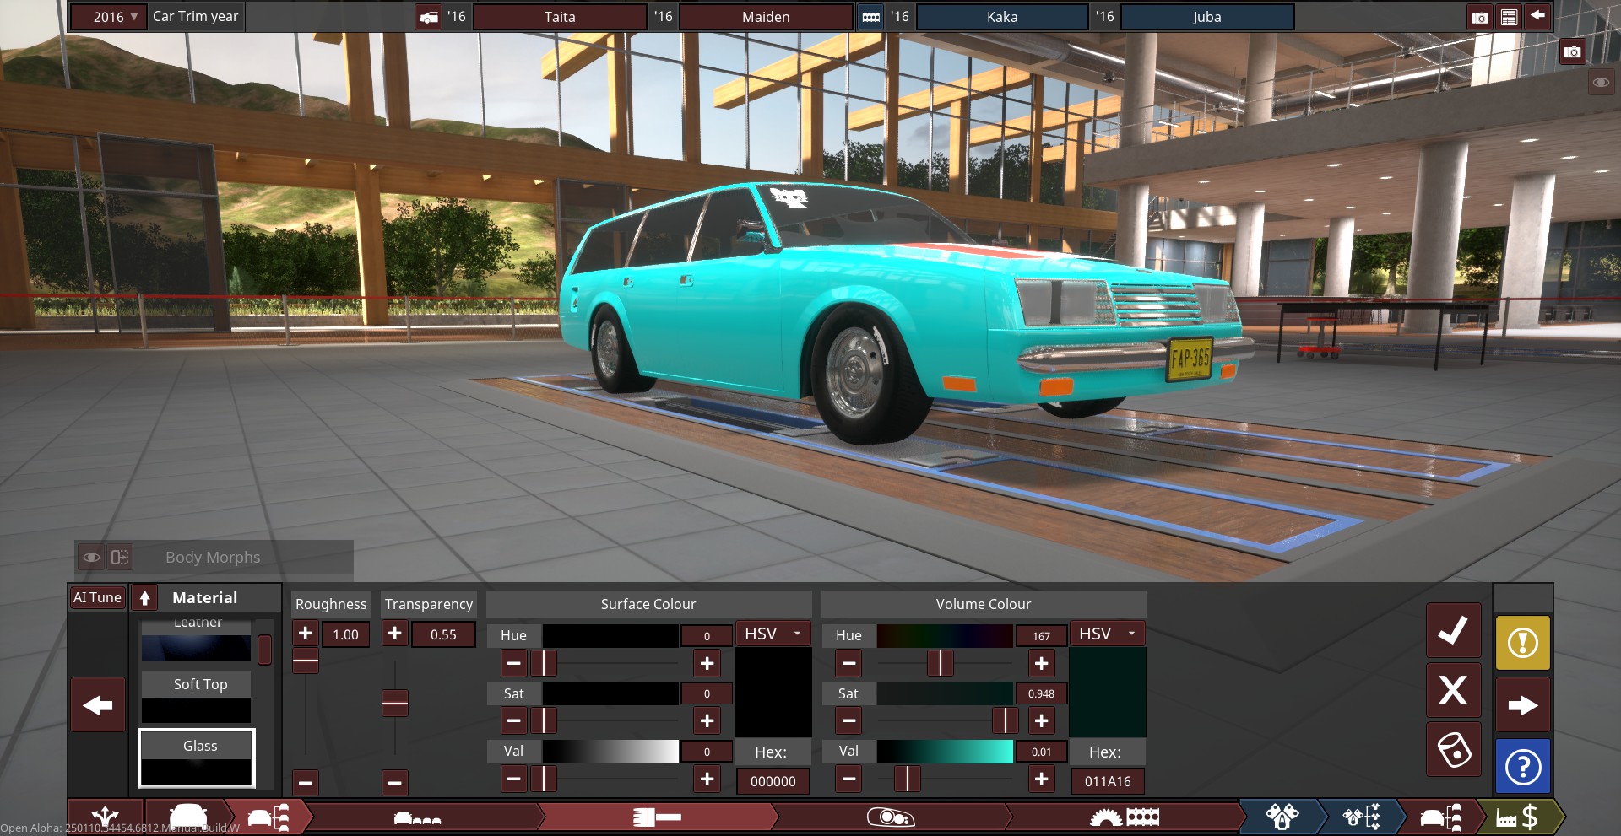This screenshot has width=1621, height=836.
Task: Open the yellow warnings icon
Action: [x=1522, y=643]
